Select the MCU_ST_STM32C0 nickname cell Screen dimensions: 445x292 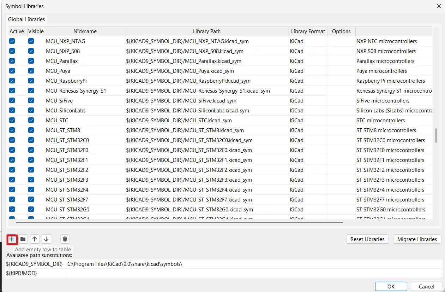pos(85,140)
